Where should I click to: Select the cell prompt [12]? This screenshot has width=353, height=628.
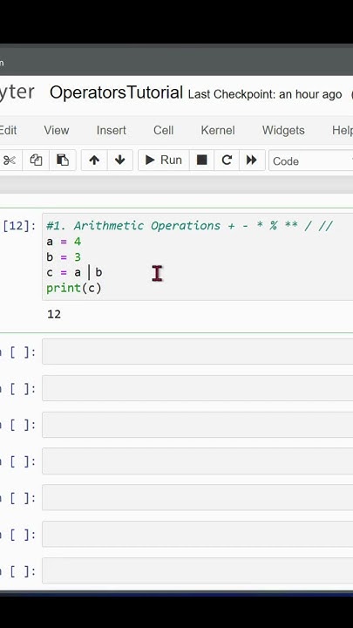click(x=19, y=226)
